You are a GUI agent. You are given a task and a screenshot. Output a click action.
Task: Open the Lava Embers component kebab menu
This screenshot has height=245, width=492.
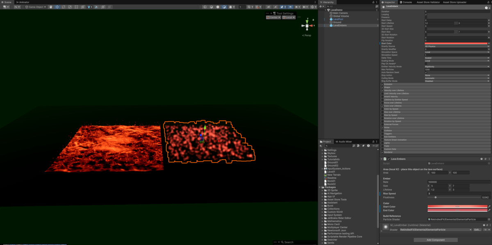pyautogui.click(x=489, y=159)
